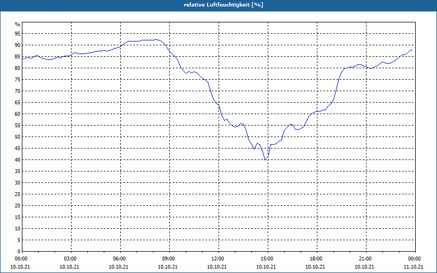Select the 30 y-axis label
437x273 pixels.
pos(17,183)
